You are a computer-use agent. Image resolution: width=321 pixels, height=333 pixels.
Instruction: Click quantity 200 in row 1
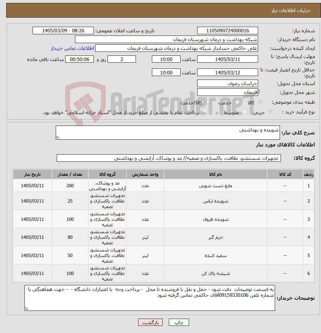70,186
